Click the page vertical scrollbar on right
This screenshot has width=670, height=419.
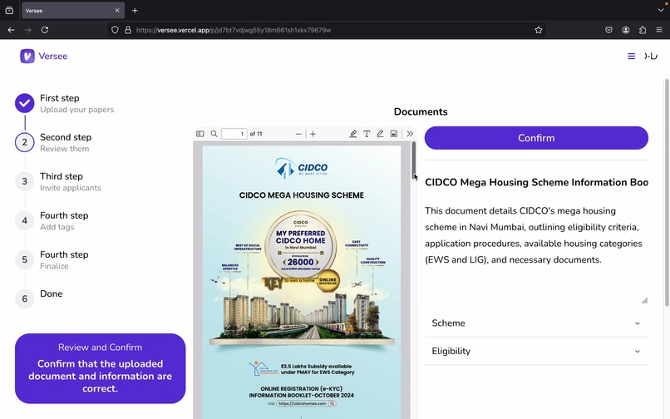click(667, 192)
